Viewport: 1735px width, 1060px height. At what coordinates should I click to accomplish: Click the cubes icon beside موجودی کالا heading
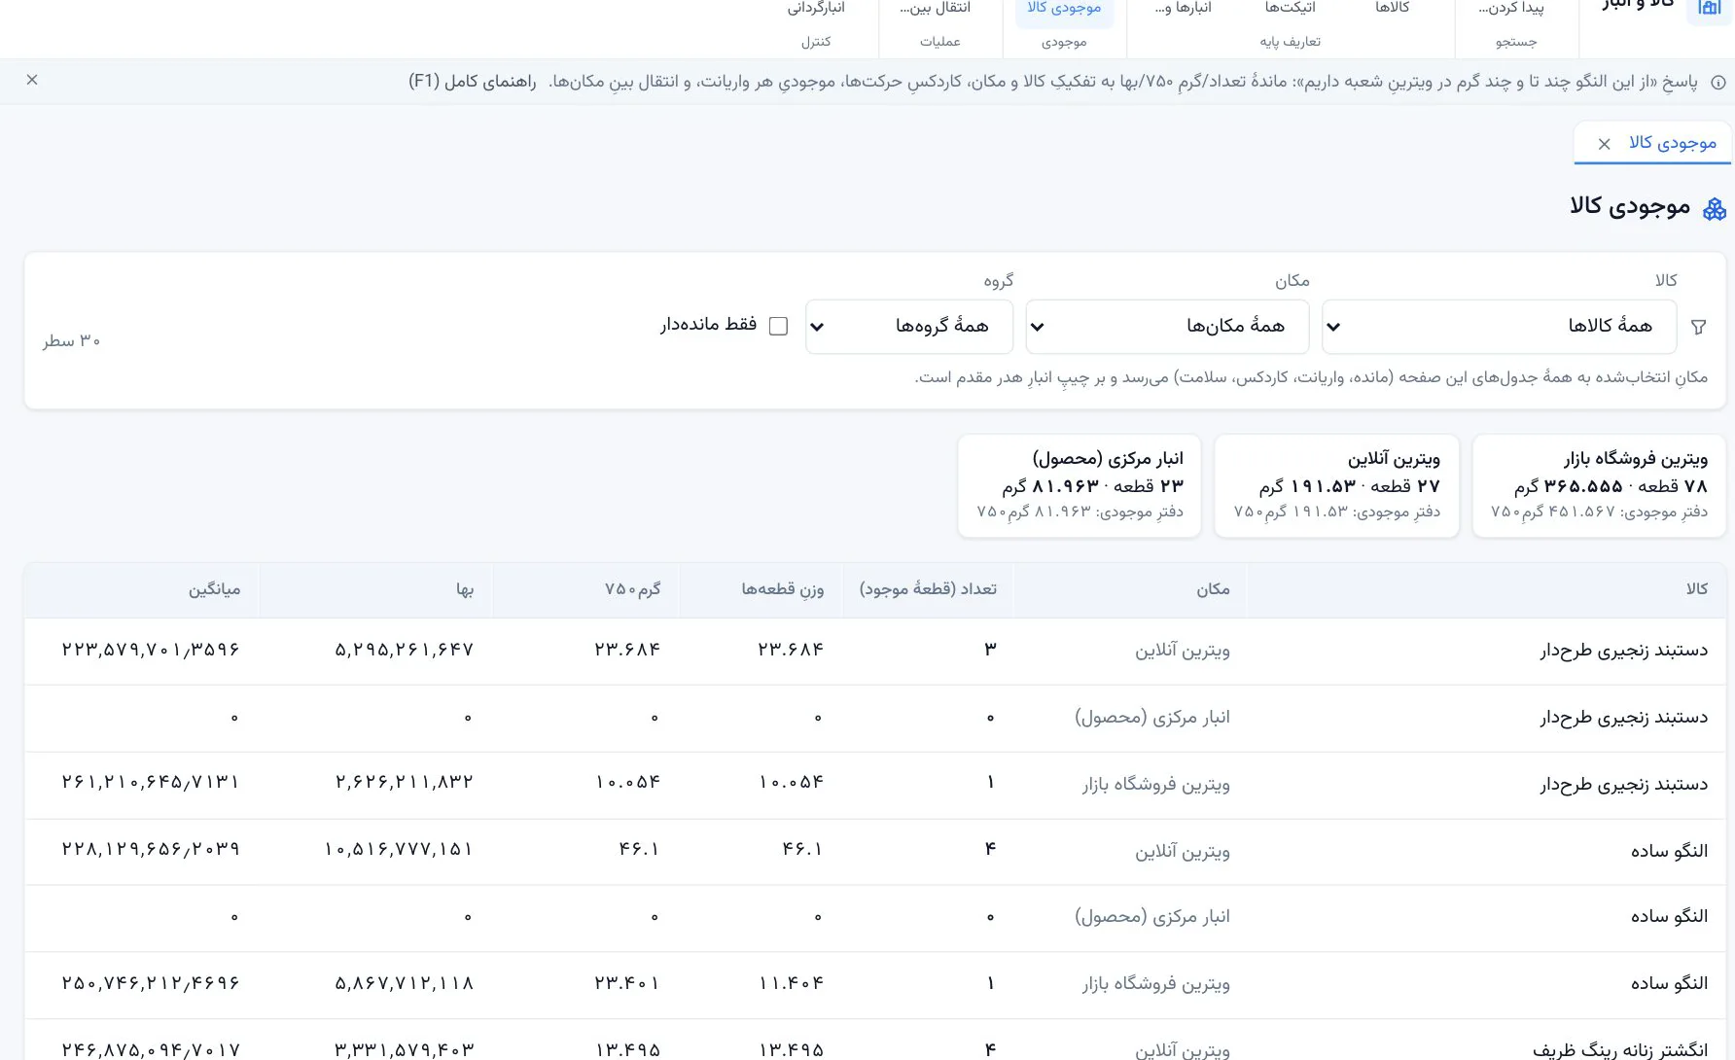pos(1715,208)
